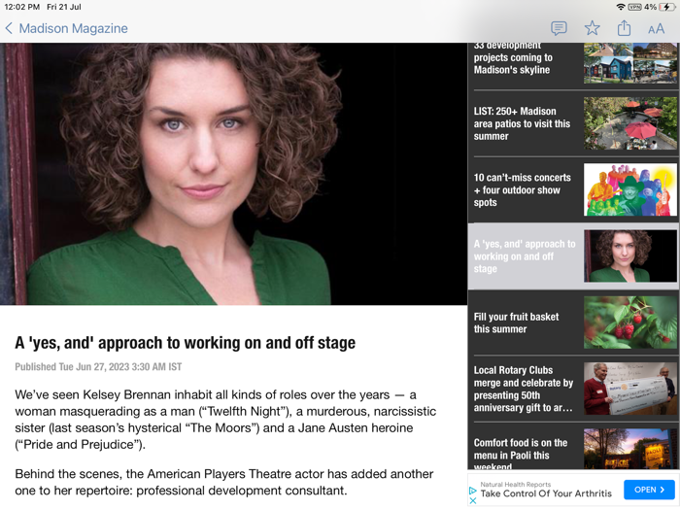Open the comments speech bubble icon
680x510 pixels.
[x=559, y=28]
